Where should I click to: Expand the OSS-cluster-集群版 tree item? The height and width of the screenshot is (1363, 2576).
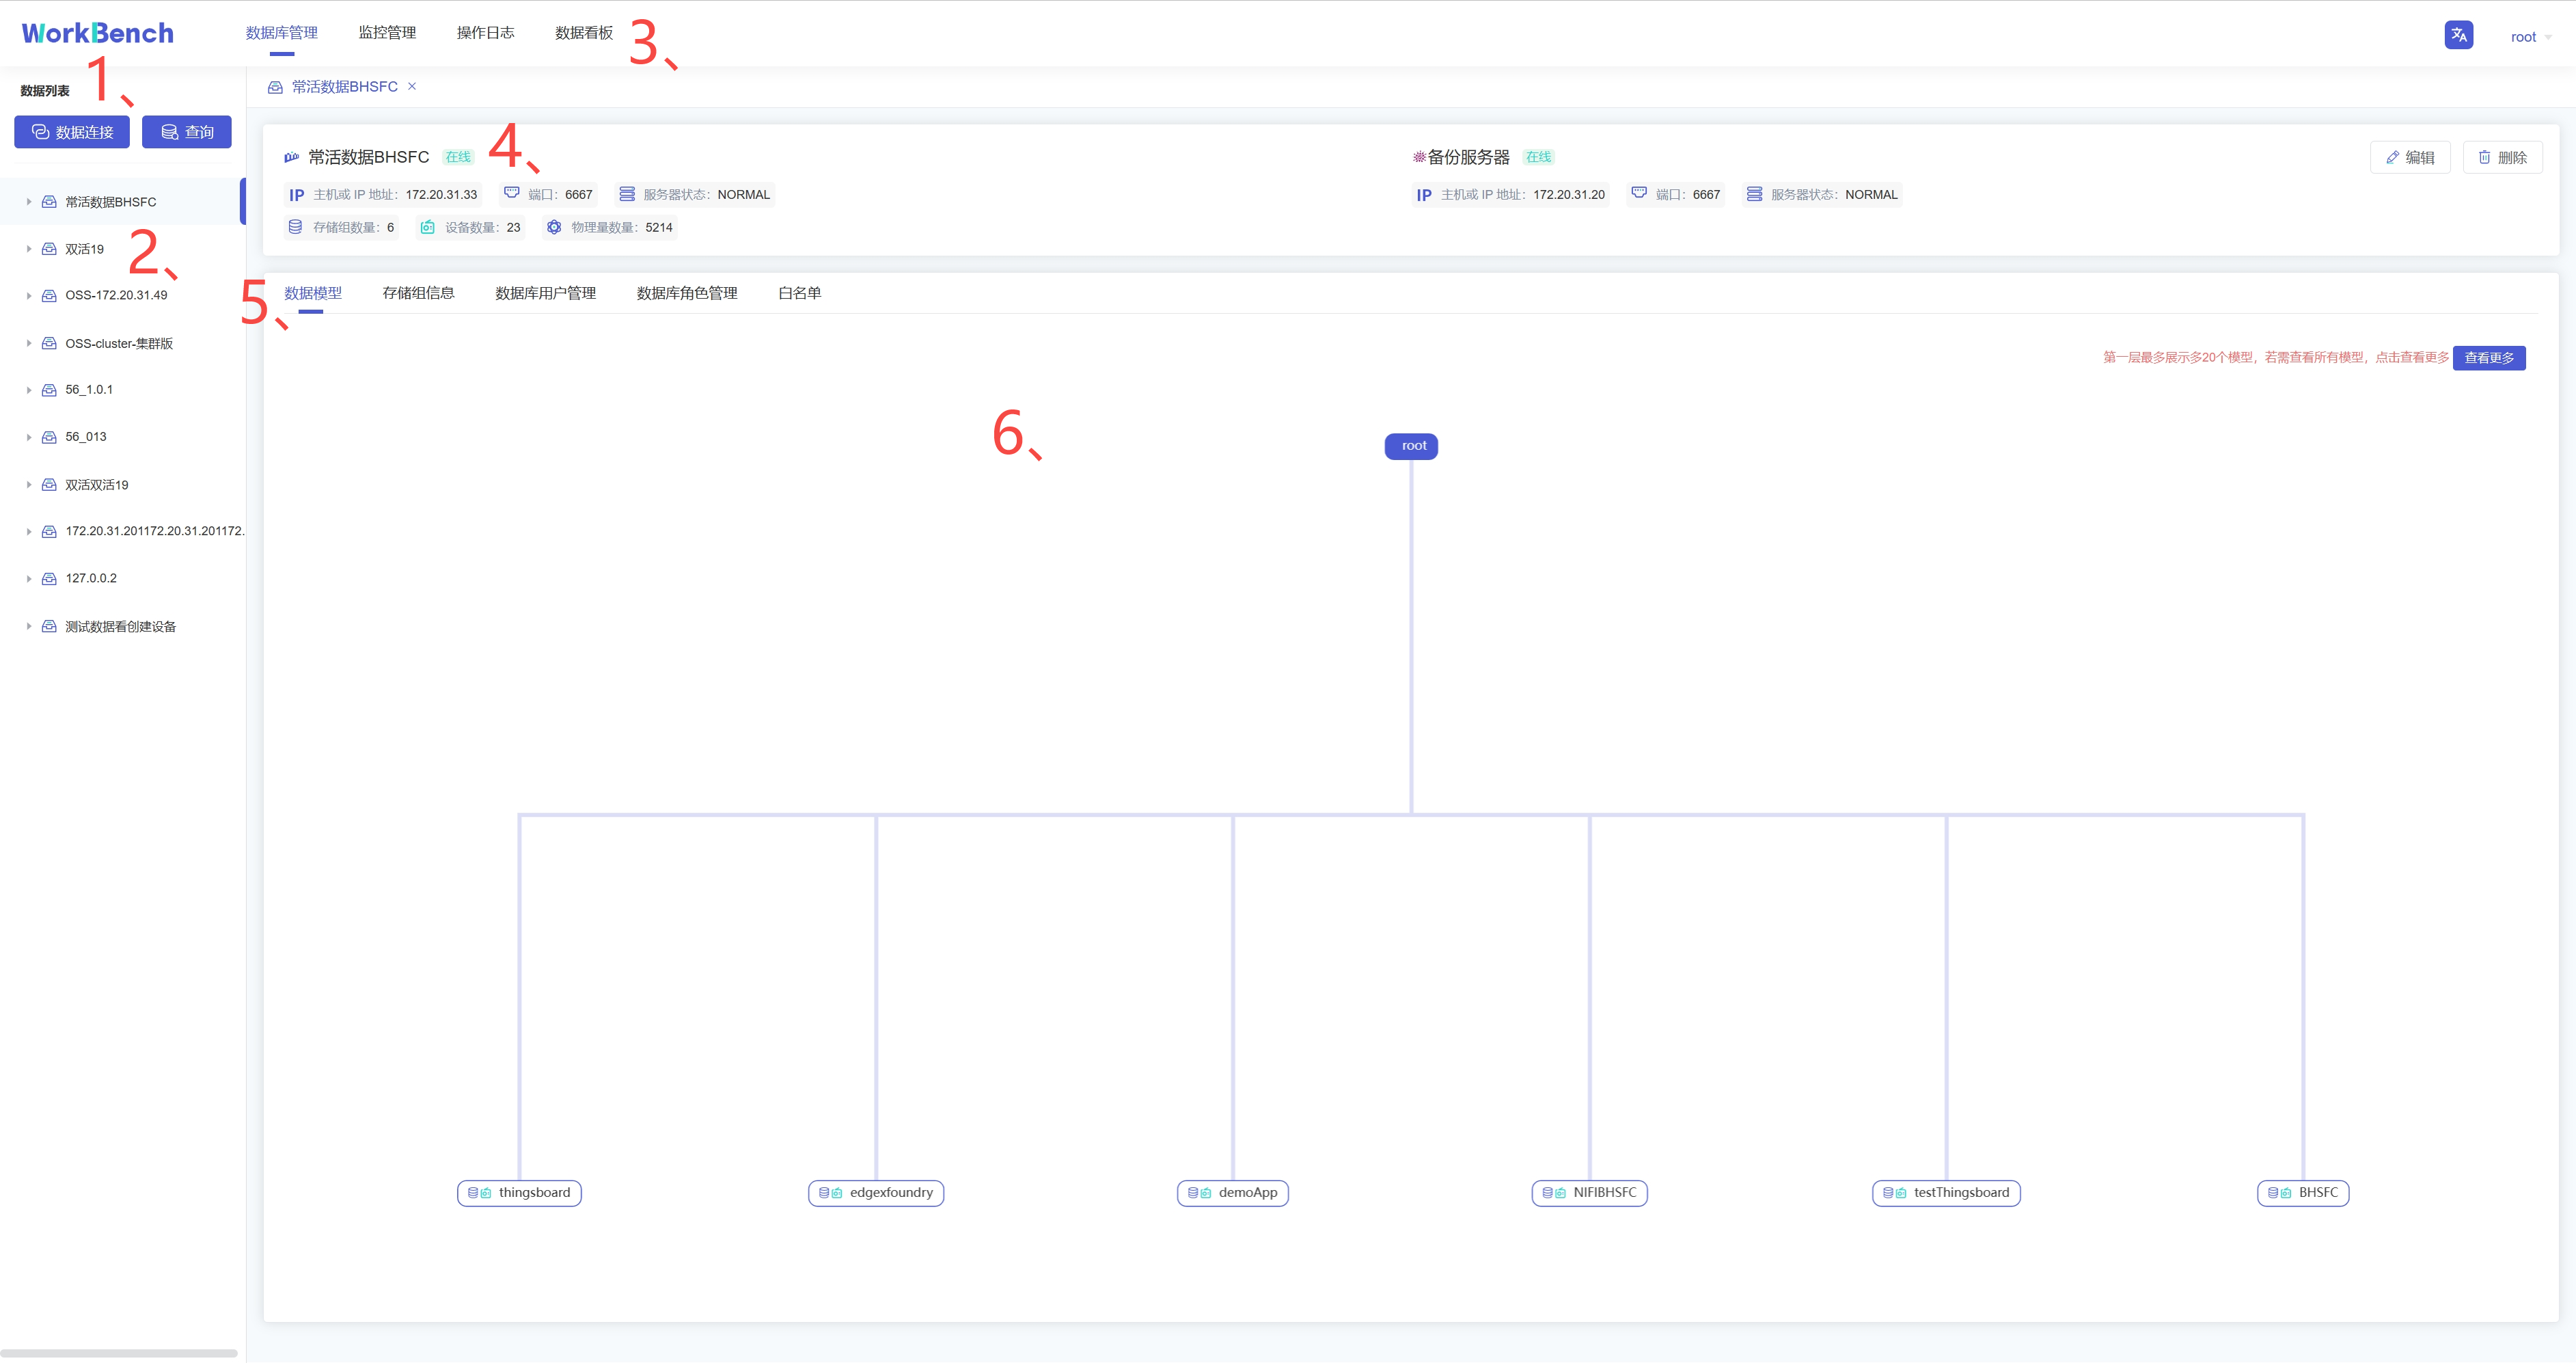tap(29, 343)
